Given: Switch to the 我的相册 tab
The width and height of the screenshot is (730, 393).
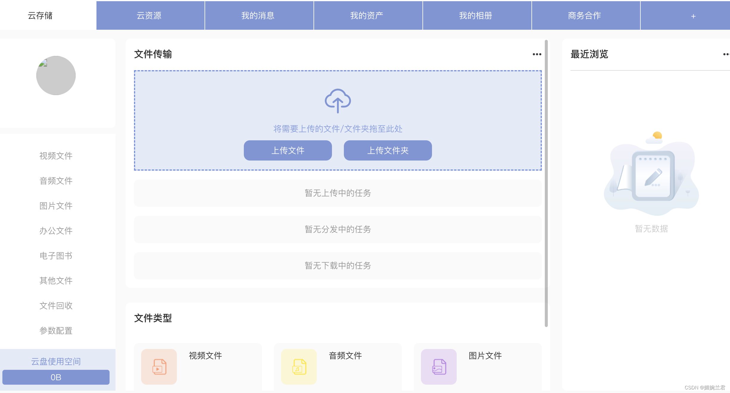Looking at the screenshot, I should click(475, 15).
